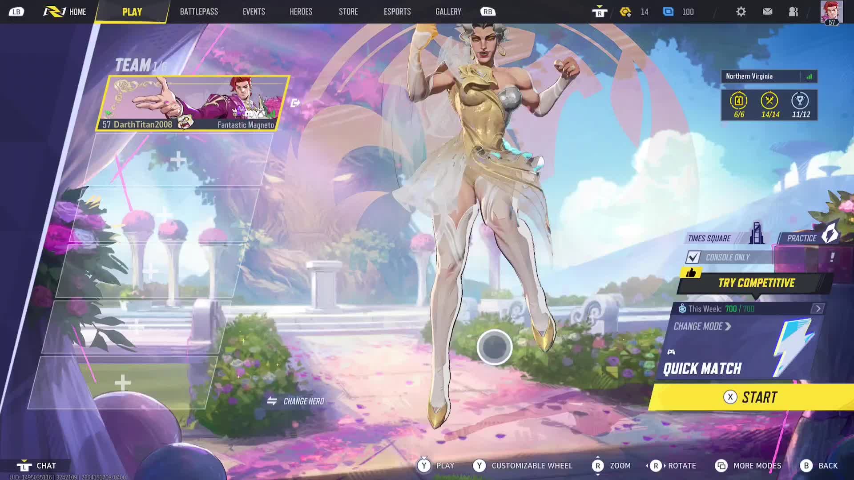Check the connection signal strength icon

pos(809,76)
